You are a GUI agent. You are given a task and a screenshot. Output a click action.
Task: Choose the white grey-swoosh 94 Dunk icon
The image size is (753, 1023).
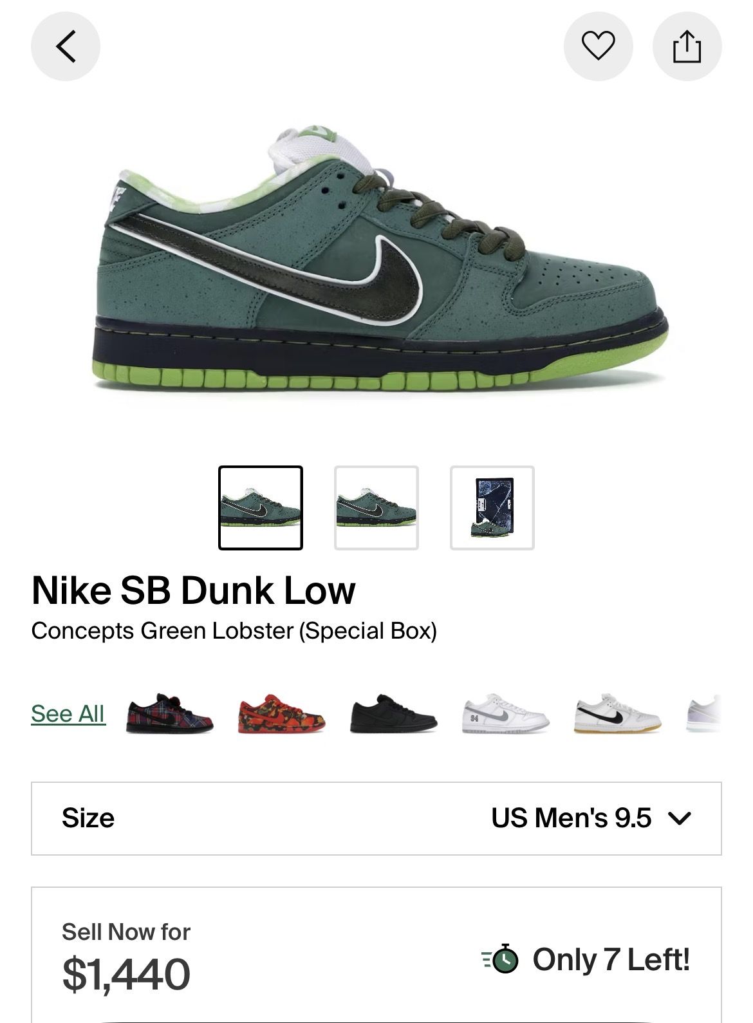pos(506,713)
